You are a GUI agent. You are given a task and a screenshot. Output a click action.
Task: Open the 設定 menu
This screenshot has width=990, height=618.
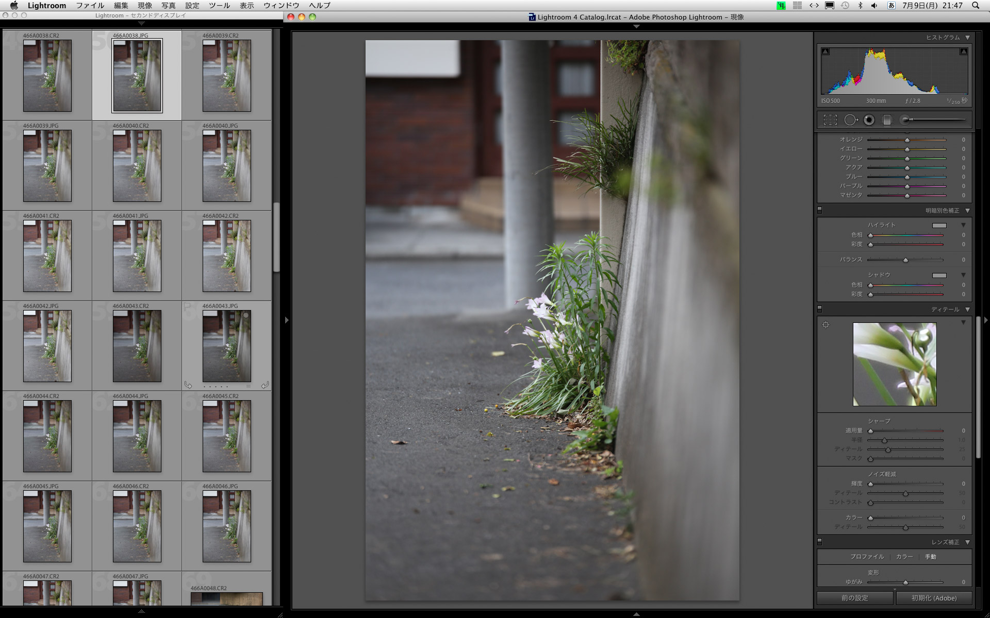point(192,6)
